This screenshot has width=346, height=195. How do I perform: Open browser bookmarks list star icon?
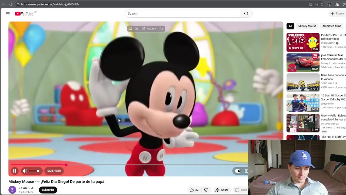344,4
